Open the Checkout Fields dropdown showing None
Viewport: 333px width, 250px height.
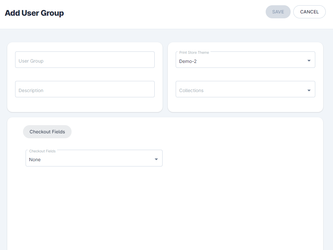click(x=94, y=158)
